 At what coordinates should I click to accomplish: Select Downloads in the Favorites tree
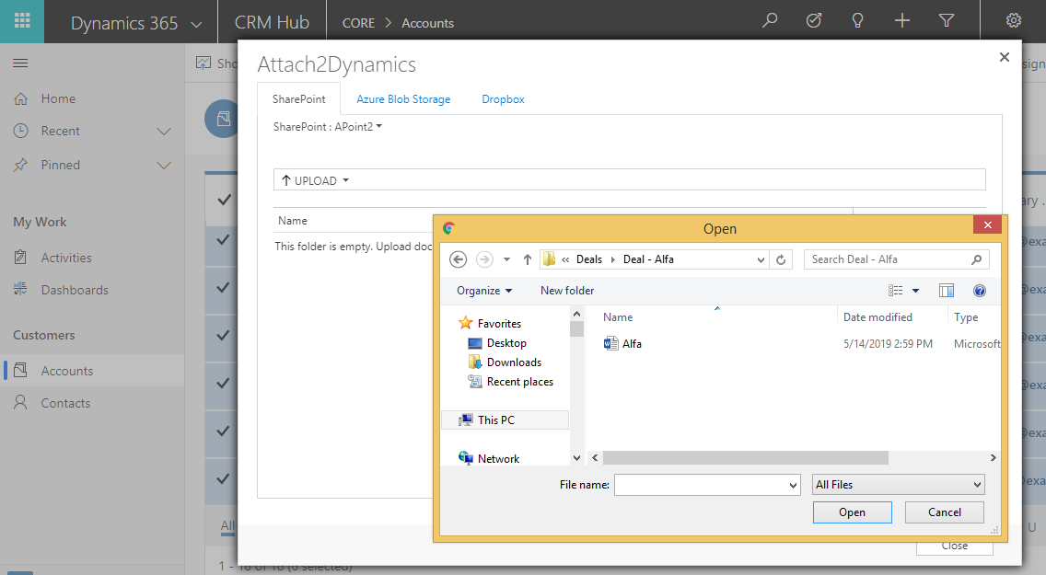514,362
